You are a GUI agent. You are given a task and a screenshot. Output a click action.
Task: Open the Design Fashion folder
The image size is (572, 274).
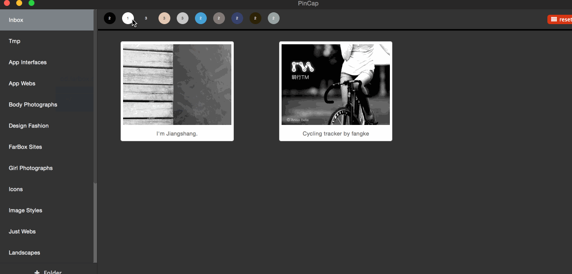47,126
